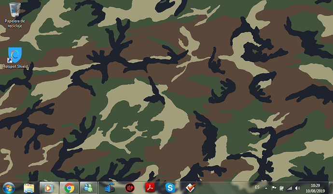Image resolution: width=333 pixels, height=194 pixels.
Task: Click the clock showing 10:29
Action: click(315, 185)
